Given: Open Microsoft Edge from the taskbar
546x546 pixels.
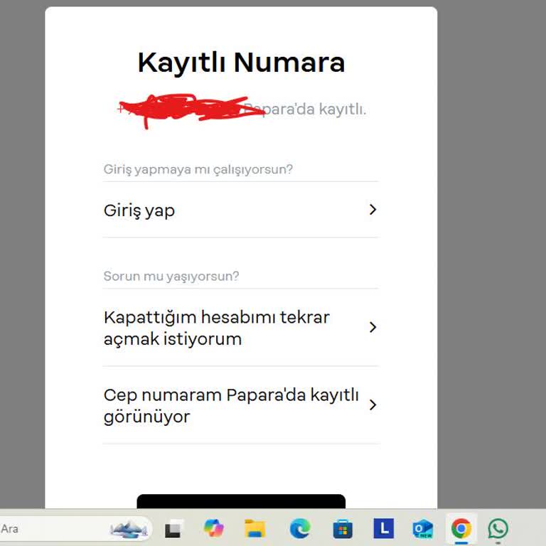Looking at the screenshot, I should pos(300,529).
